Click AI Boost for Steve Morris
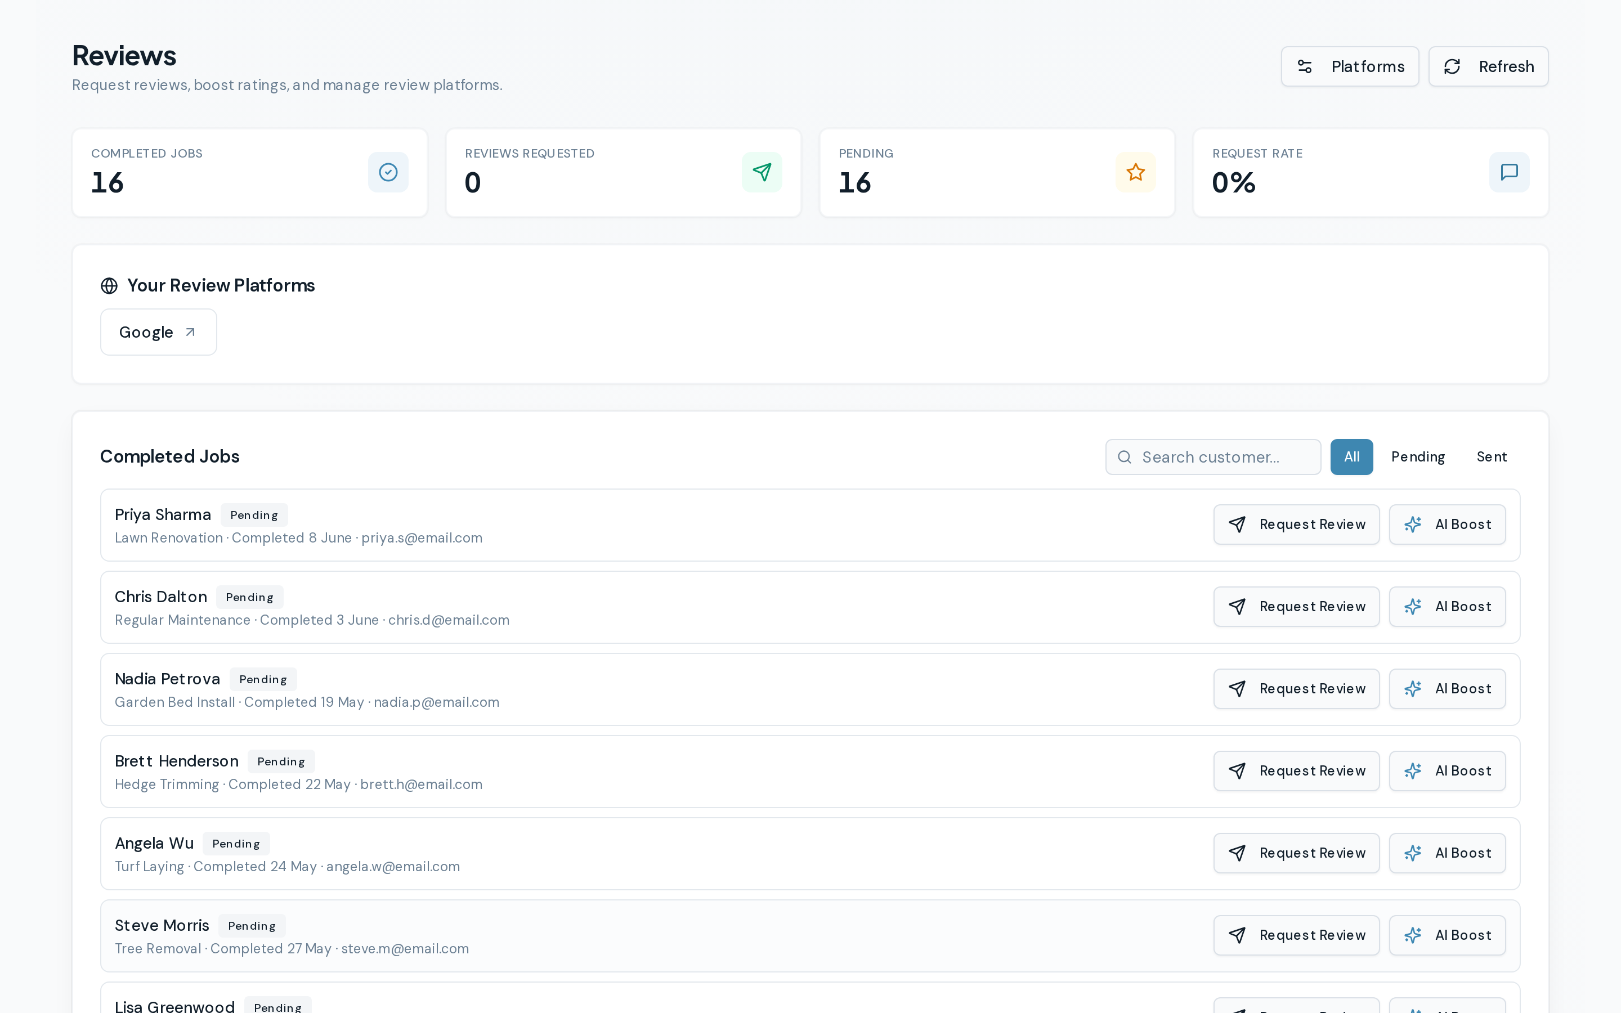1621x1013 pixels. (x=1447, y=935)
